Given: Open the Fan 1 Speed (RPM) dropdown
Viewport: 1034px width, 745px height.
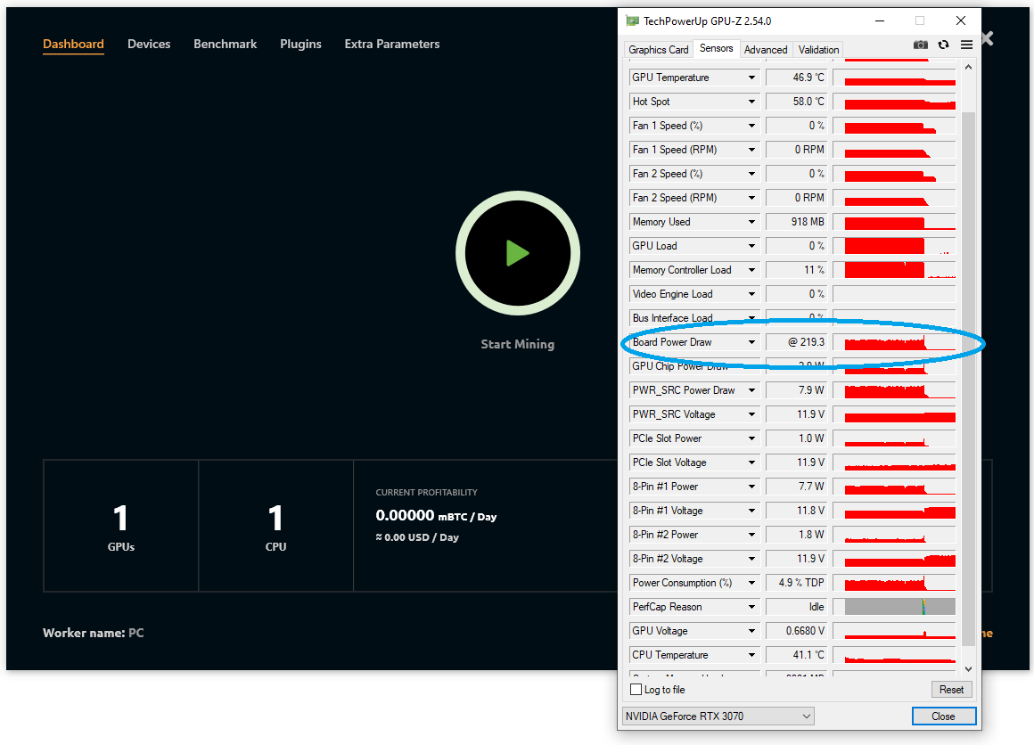Looking at the screenshot, I should pyautogui.click(x=751, y=149).
